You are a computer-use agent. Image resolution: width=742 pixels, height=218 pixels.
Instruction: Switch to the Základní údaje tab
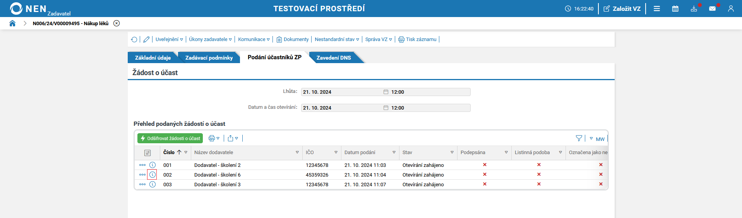[153, 58]
